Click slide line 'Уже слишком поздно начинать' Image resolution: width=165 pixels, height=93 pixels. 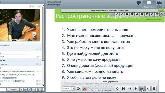click(x=95, y=72)
